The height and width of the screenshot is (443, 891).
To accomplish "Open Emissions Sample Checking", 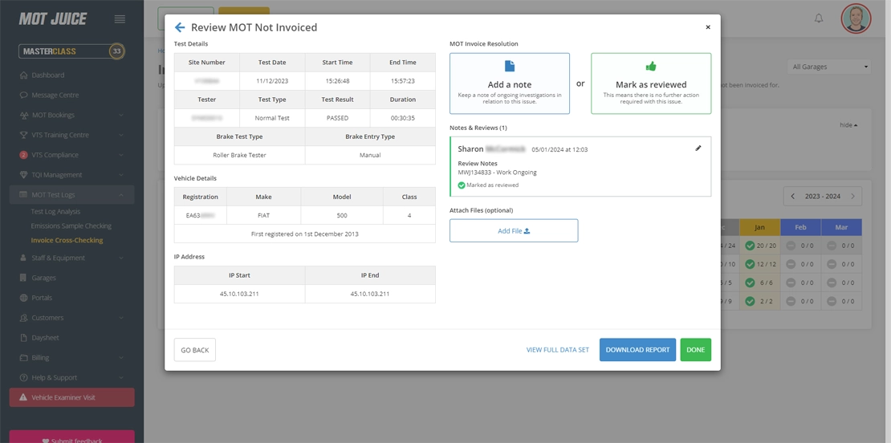I will click(x=71, y=226).
